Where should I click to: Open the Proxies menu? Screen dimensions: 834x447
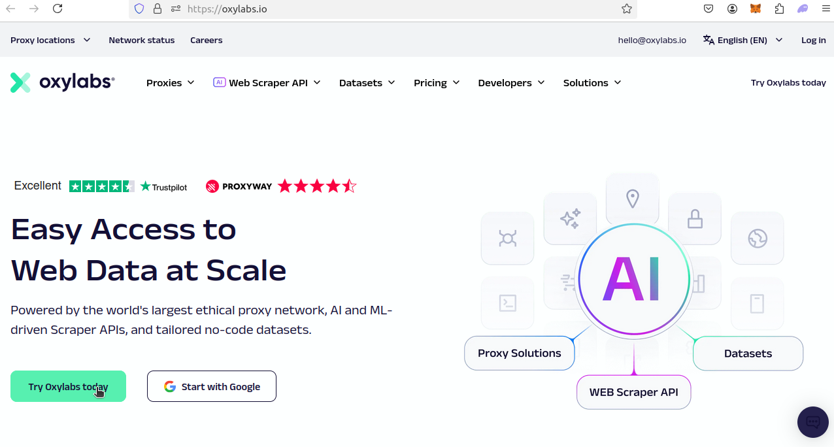171,82
